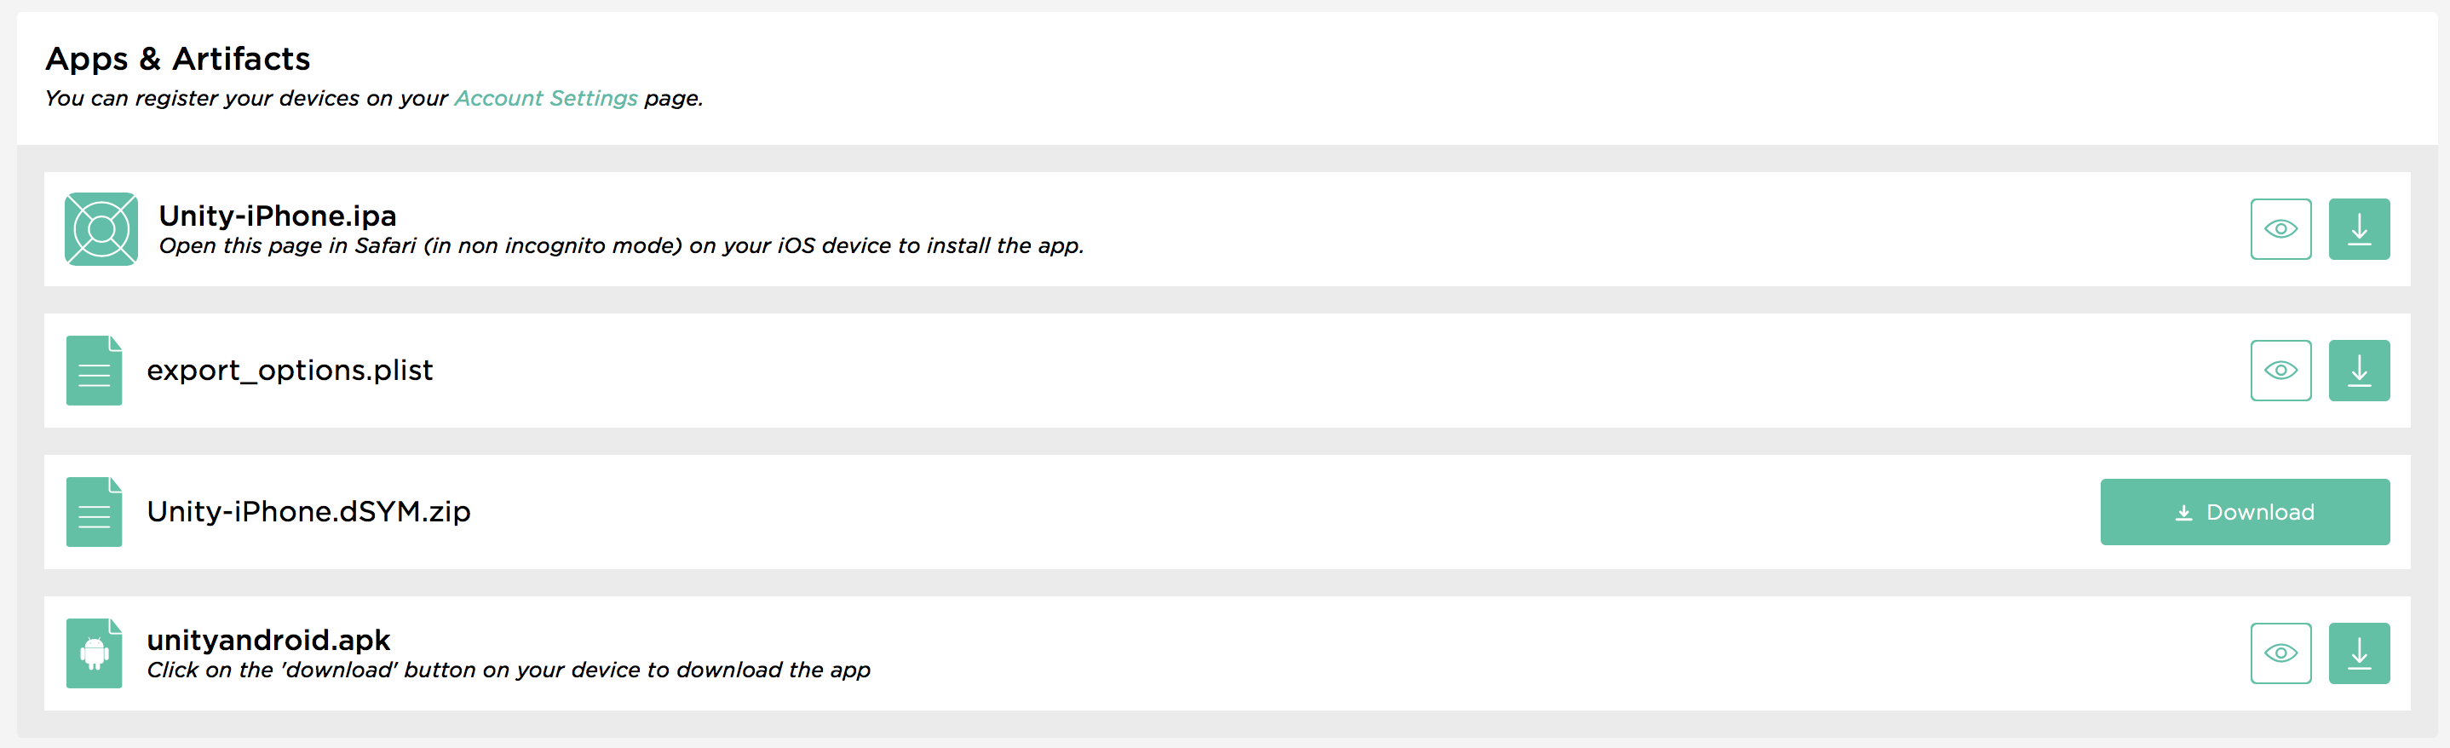Click the Unity-iPhone.ipa file name
Viewport: 2450px width, 748px height.
click(277, 215)
